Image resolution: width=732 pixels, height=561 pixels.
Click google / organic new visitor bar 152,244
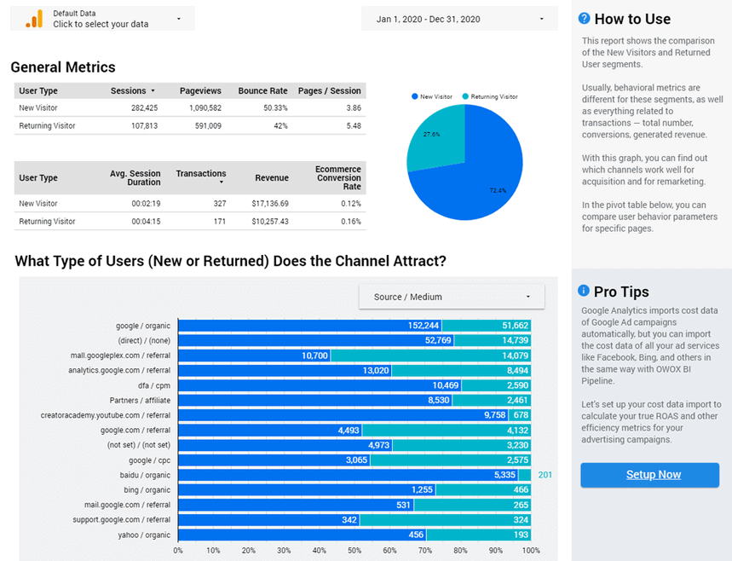pyautogui.click(x=310, y=326)
